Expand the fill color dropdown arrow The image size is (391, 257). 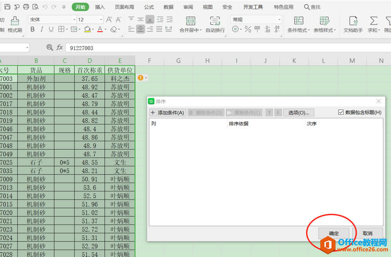point(93,30)
